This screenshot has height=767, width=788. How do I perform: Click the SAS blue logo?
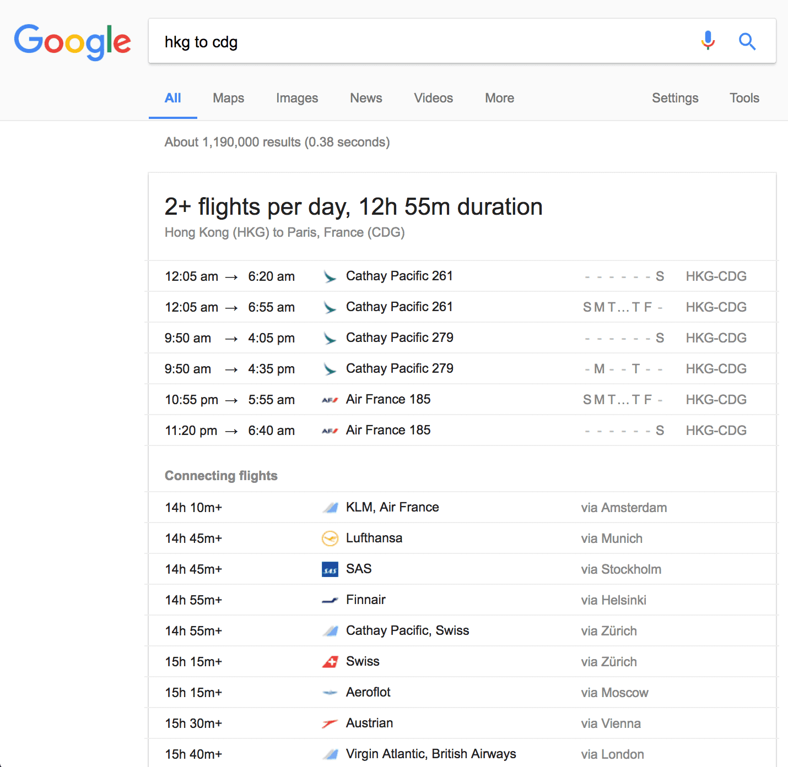pyautogui.click(x=330, y=569)
